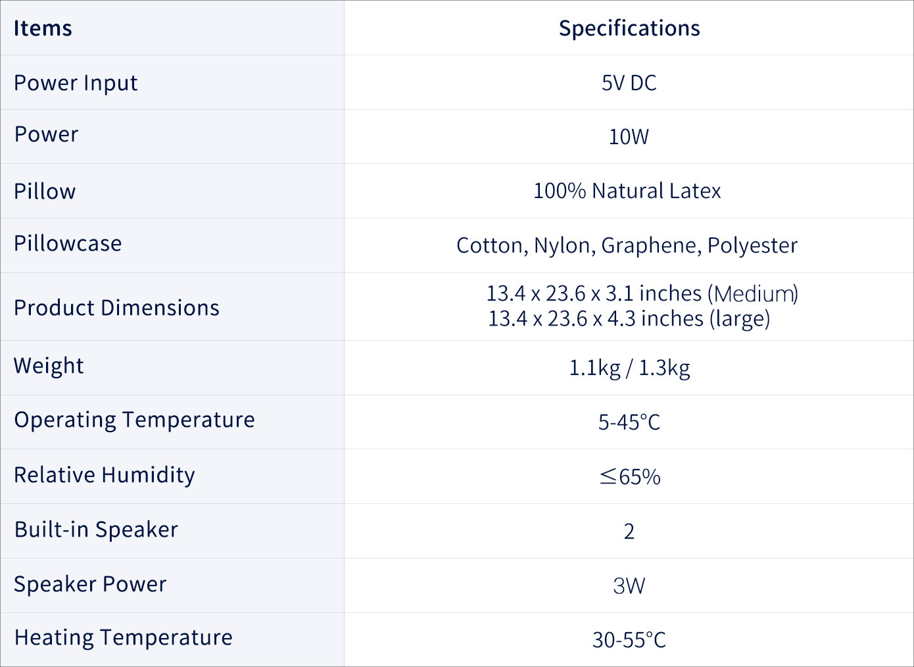914x667 pixels.
Task: Click the ≤65% humidity value
Action: (x=629, y=476)
